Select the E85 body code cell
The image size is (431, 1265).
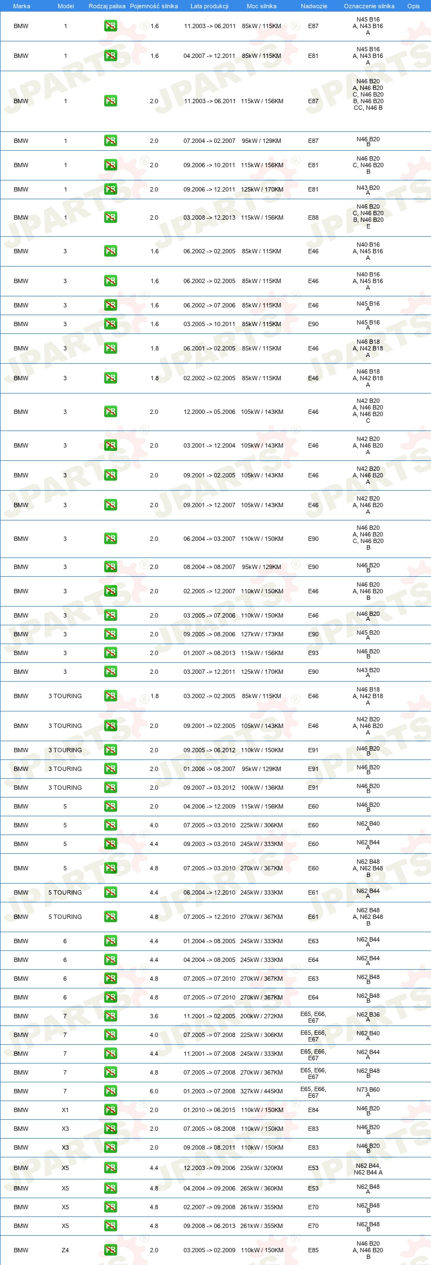coord(313,1250)
